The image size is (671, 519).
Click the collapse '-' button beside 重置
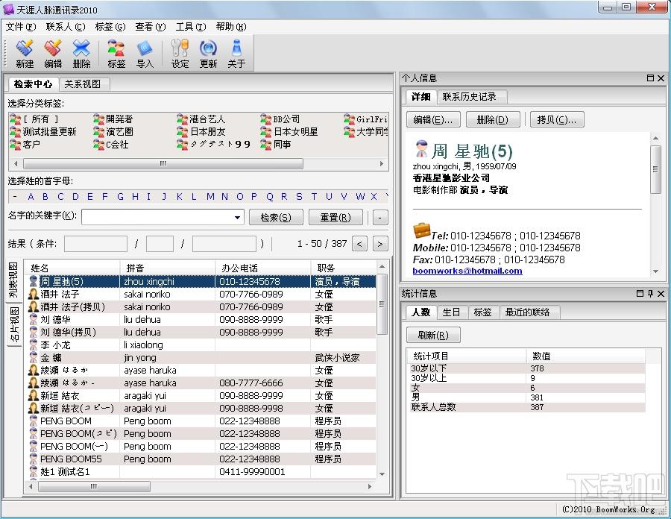[x=379, y=217]
